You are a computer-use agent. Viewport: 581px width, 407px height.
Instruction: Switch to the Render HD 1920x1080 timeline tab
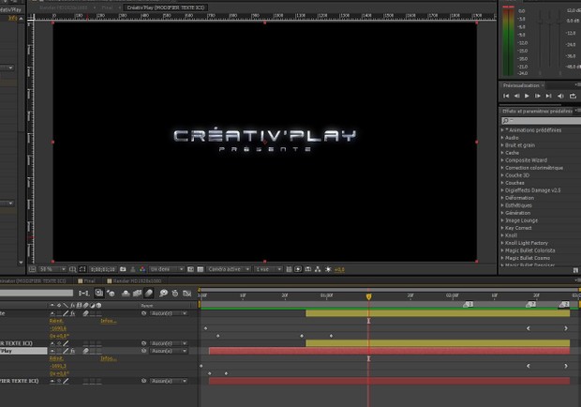134,281
